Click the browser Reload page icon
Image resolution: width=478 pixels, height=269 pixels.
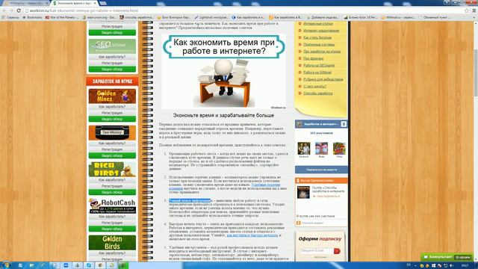coord(19,10)
